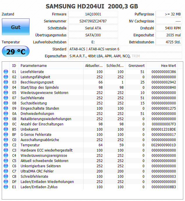Click the status orb for Hardware ECC wiederhergestellt
This screenshot has width=185, height=201.
(6, 150)
